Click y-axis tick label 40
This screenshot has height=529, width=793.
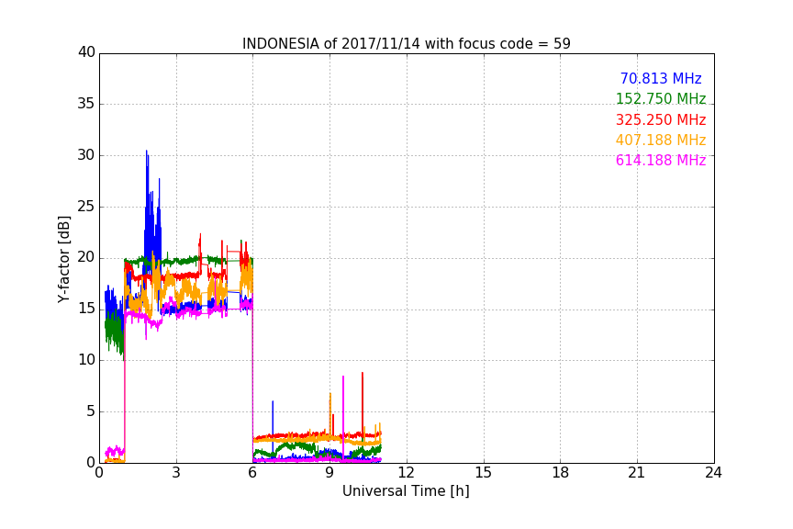pos(86,52)
